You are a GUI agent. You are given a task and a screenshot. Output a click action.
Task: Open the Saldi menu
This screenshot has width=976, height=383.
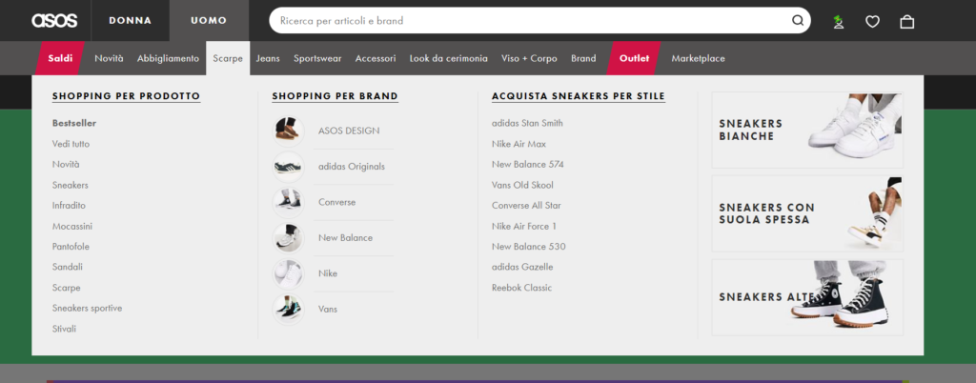pyautogui.click(x=60, y=58)
